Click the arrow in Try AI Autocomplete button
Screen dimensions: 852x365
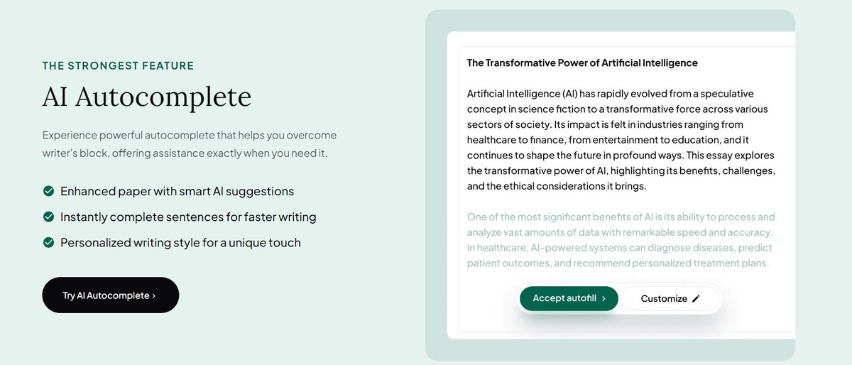tap(154, 295)
